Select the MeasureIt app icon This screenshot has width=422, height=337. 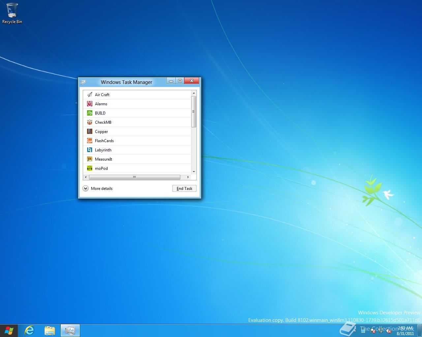89,159
